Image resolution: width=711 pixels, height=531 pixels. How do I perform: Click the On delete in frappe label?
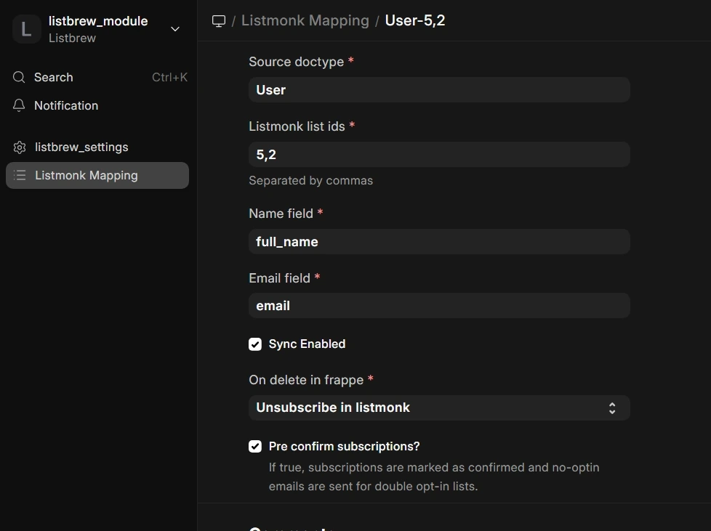coord(306,380)
